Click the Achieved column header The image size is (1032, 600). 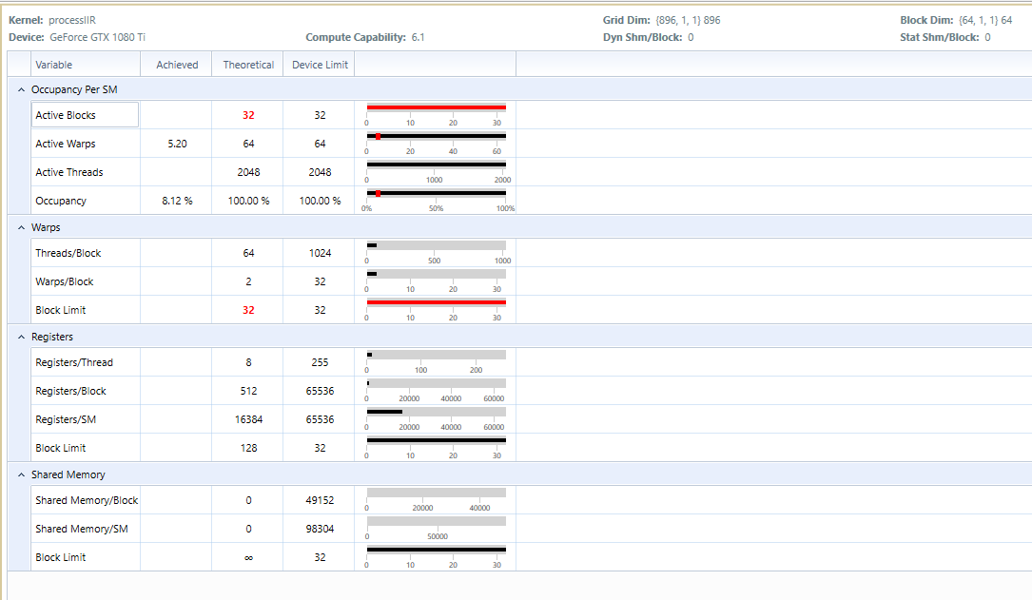[x=176, y=64]
